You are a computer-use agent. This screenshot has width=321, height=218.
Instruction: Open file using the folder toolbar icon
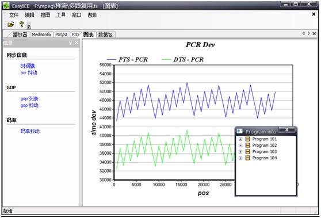coord(11,24)
